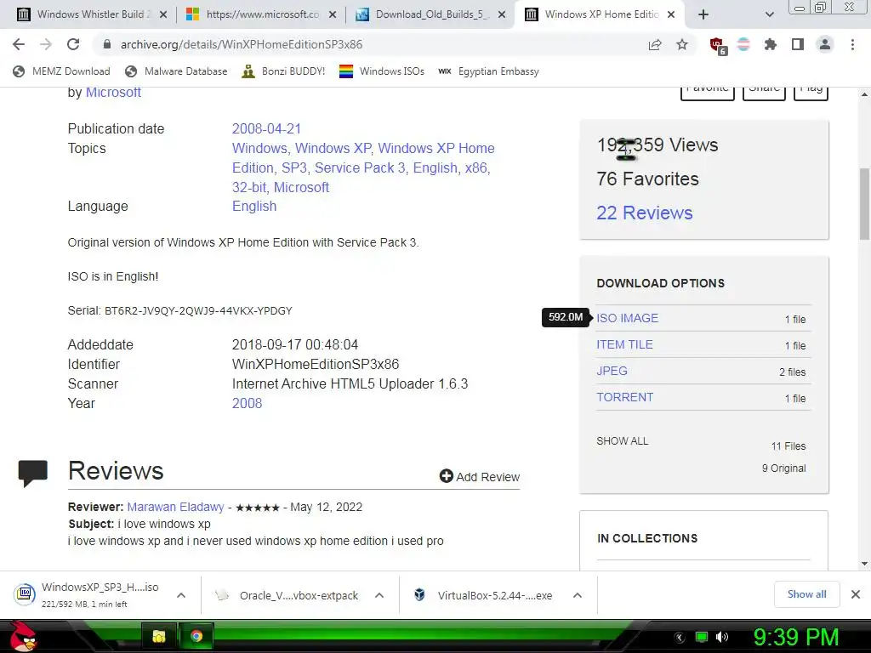Viewport: 871px width, 653px height.
Task: Click the Microsoft author link
Action: click(x=113, y=93)
